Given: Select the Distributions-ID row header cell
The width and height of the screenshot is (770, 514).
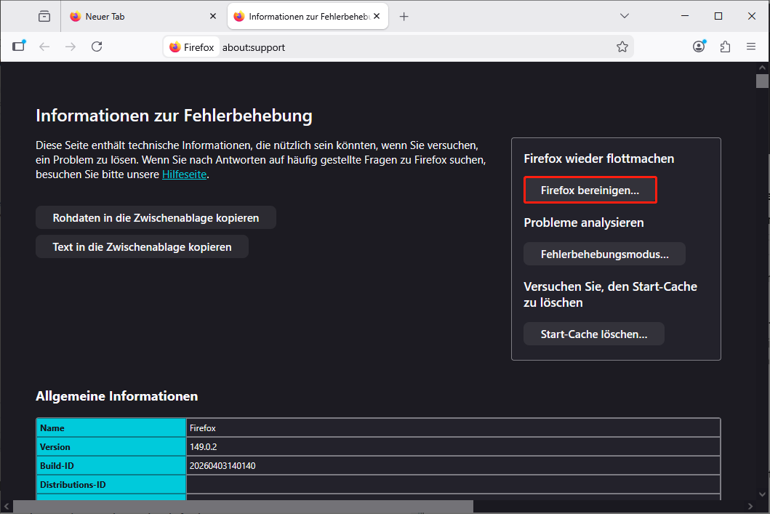Looking at the screenshot, I should pos(111,484).
